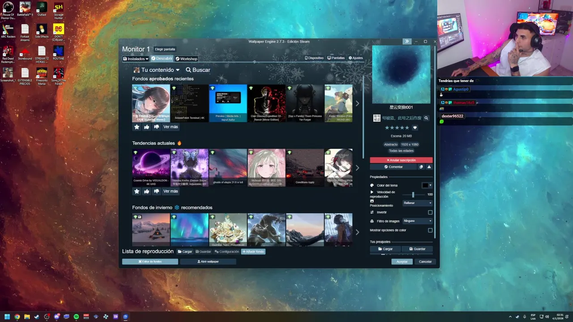This screenshot has width=573, height=322.
Task: Click Ver más under recently approved wallpapers
Action: point(171,127)
